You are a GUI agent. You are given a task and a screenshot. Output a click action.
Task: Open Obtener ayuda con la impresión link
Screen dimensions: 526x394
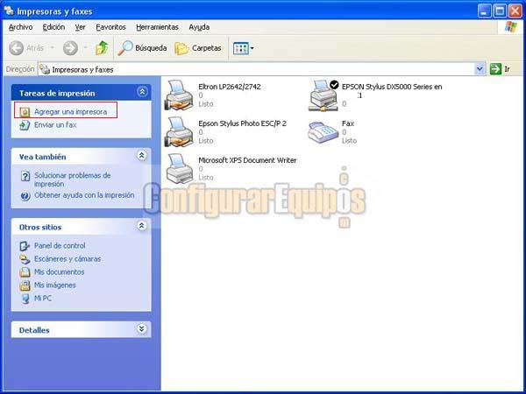pos(84,195)
